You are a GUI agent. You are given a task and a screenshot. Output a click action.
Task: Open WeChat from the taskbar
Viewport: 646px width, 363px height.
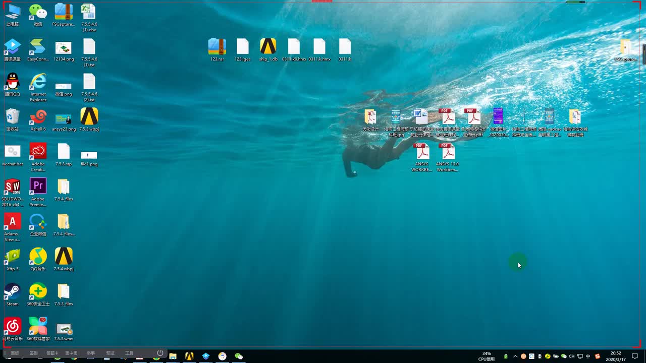(x=239, y=356)
